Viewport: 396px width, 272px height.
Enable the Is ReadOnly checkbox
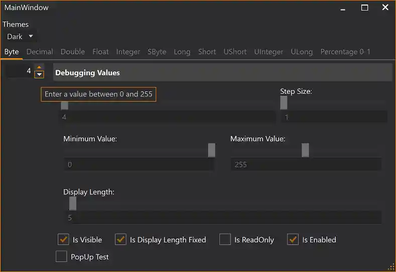pyautogui.click(x=225, y=239)
